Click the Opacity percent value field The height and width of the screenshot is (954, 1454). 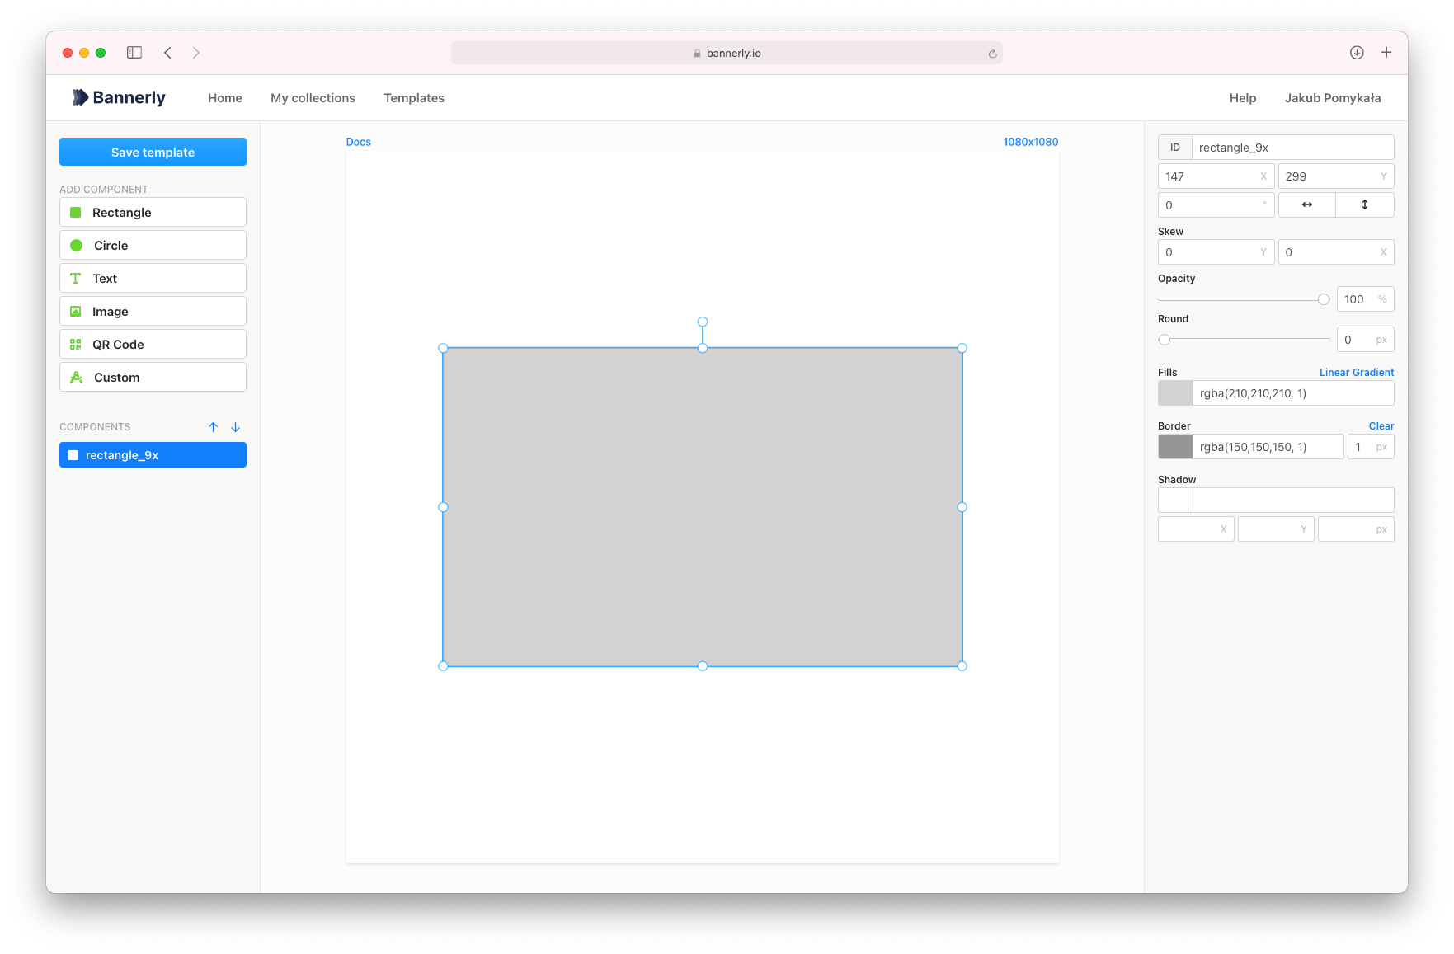point(1365,299)
